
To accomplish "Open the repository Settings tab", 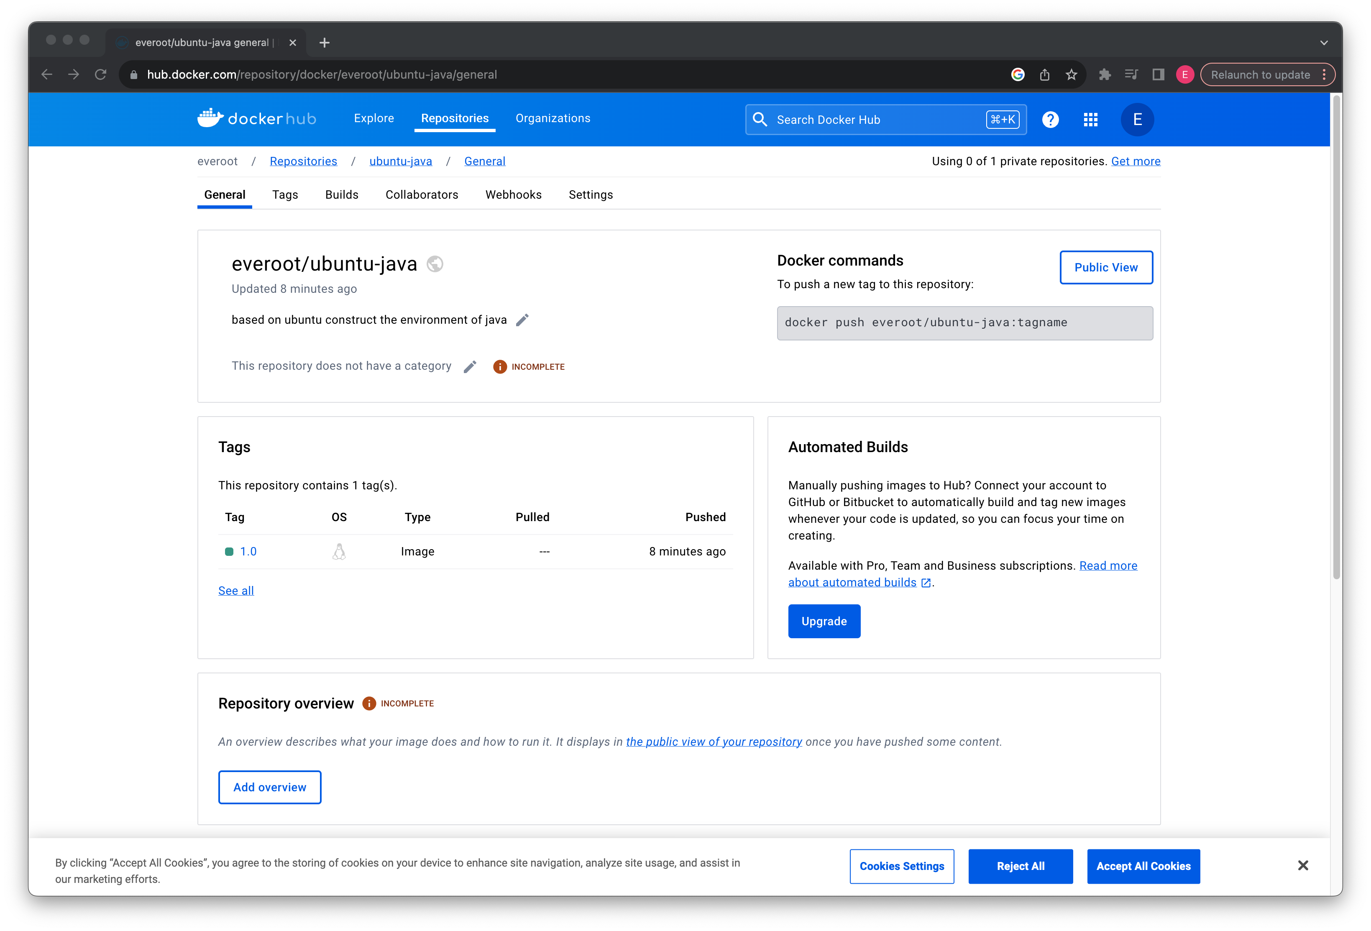I will click(591, 195).
